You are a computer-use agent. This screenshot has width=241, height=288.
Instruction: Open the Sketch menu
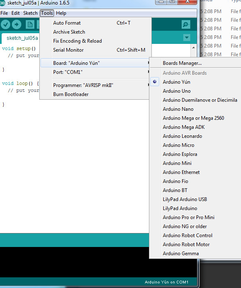pos(30,13)
